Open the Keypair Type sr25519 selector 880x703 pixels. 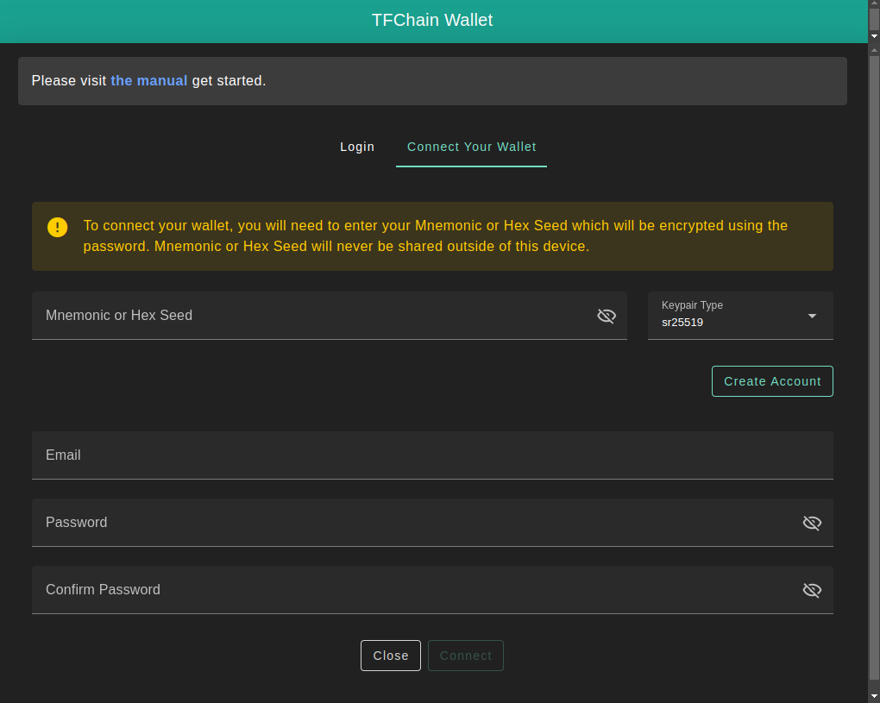tap(729, 316)
